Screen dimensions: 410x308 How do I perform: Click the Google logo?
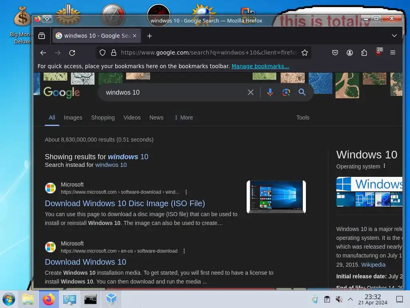pyautogui.click(x=62, y=93)
